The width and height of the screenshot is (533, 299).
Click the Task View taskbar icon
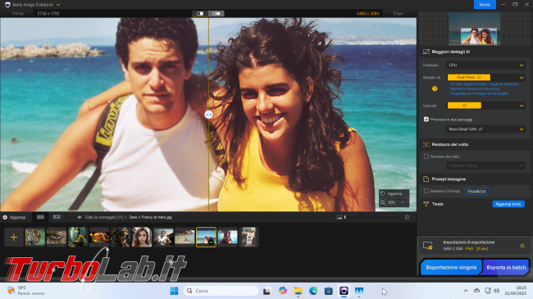(x=266, y=291)
